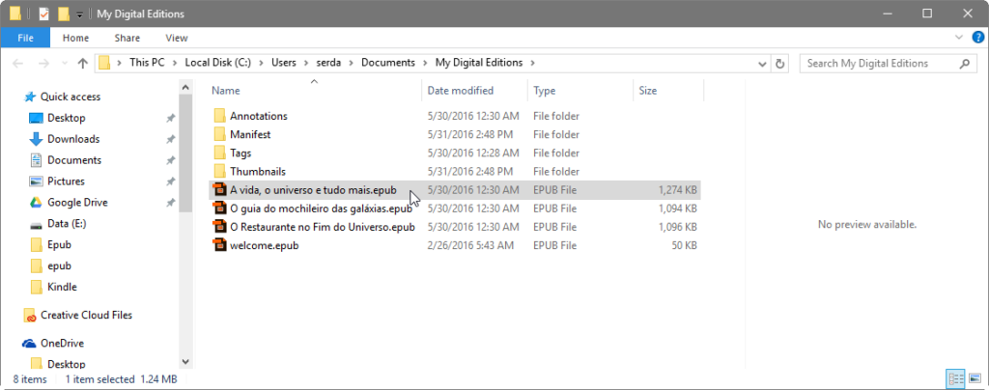The width and height of the screenshot is (989, 390).
Task: Click the Up folder arrow icon
Action: (83, 63)
